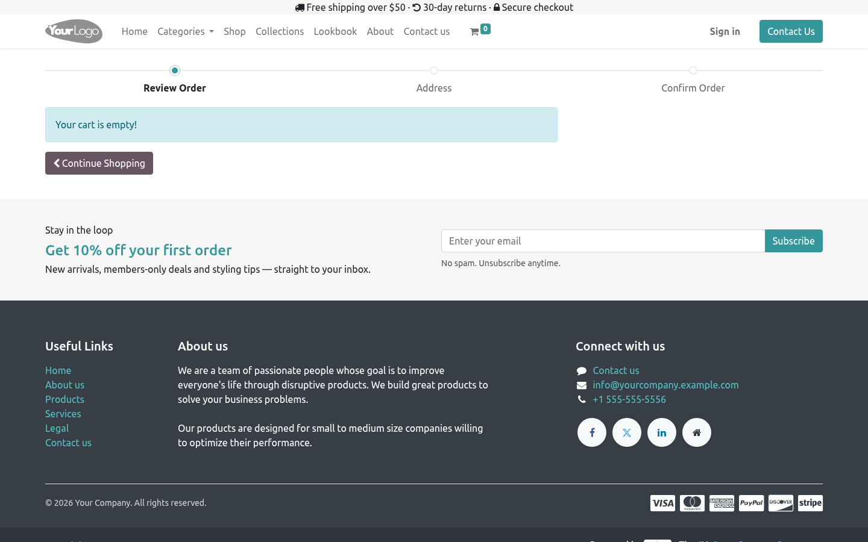This screenshot has height=542, width=868.
Task: Click the envelope icon beside the email address
Action: pos(582,385)
